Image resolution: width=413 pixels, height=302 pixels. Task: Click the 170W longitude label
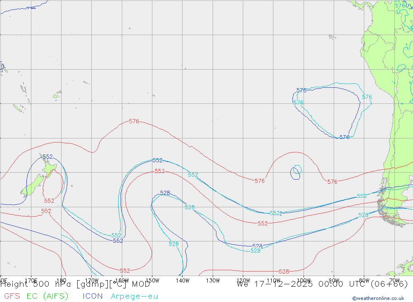92,281
